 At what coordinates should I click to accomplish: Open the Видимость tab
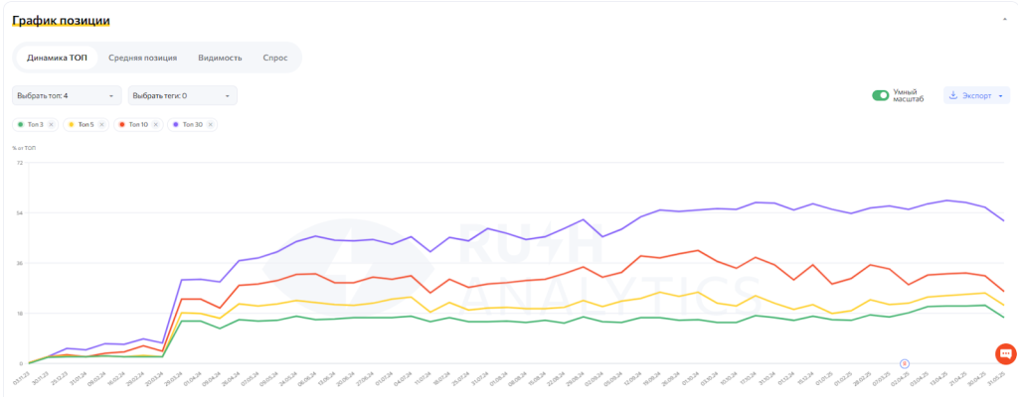[x=220, y=58]
